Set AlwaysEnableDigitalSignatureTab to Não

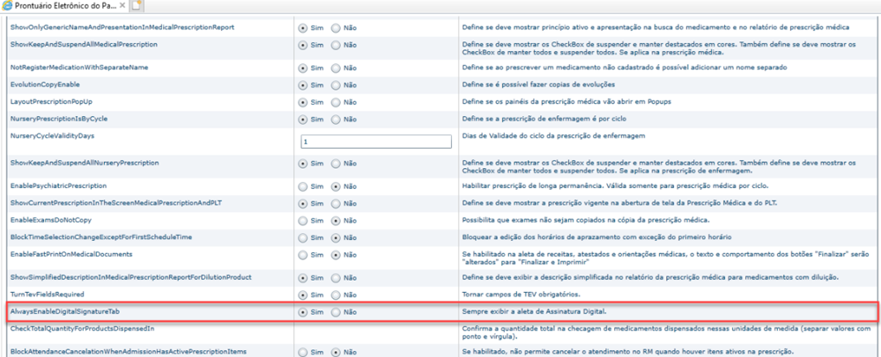(x=336, y=313)
